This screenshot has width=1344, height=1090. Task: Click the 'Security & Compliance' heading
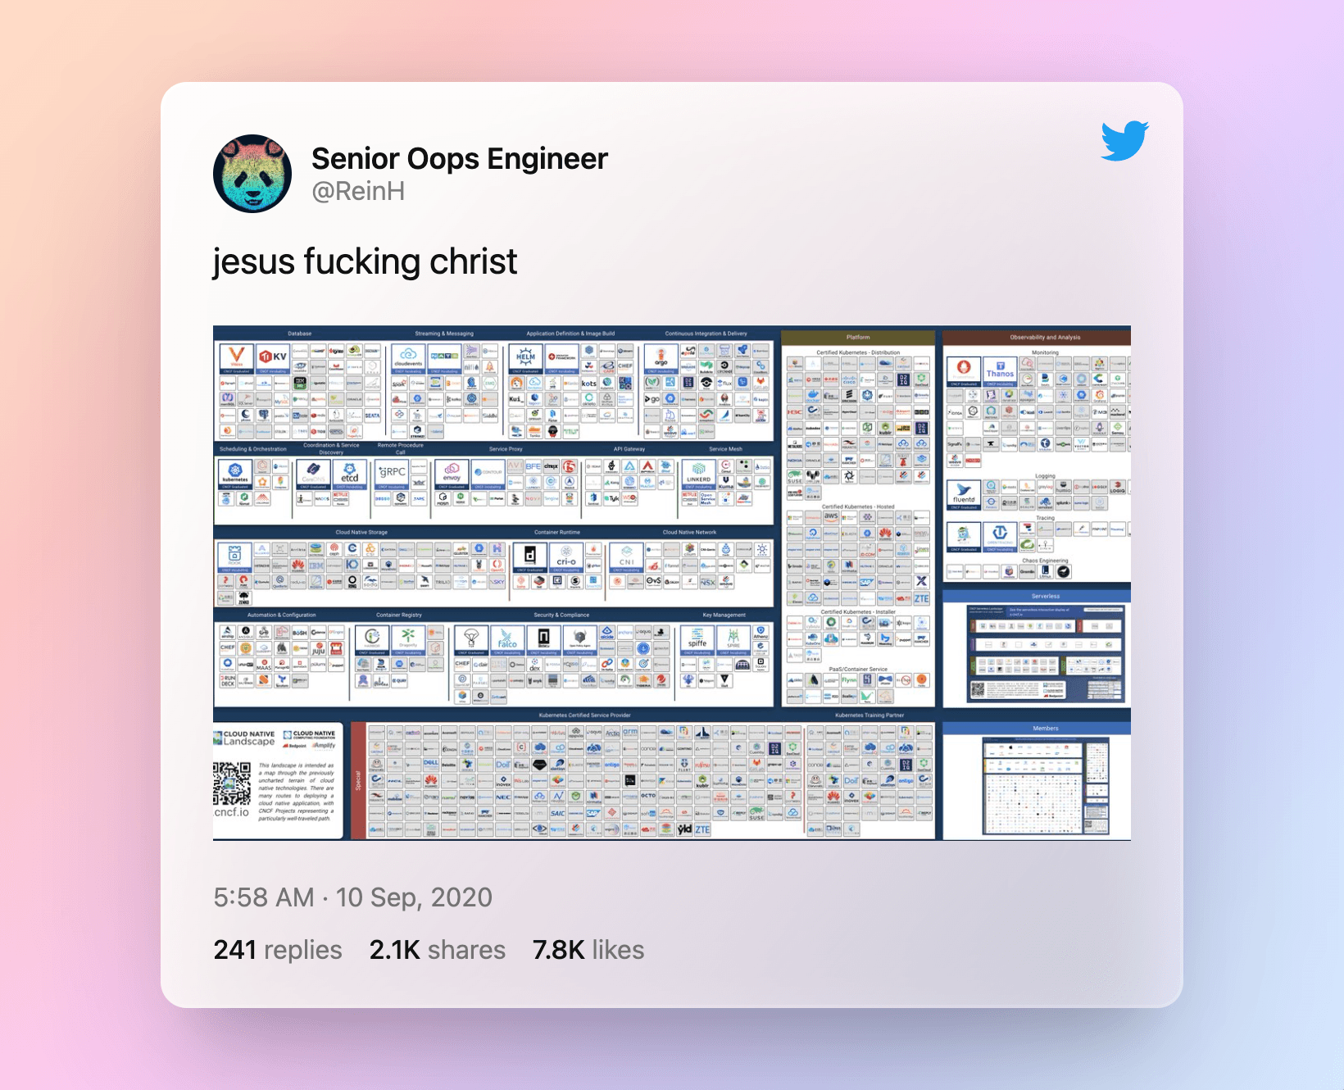coord(561,615)
